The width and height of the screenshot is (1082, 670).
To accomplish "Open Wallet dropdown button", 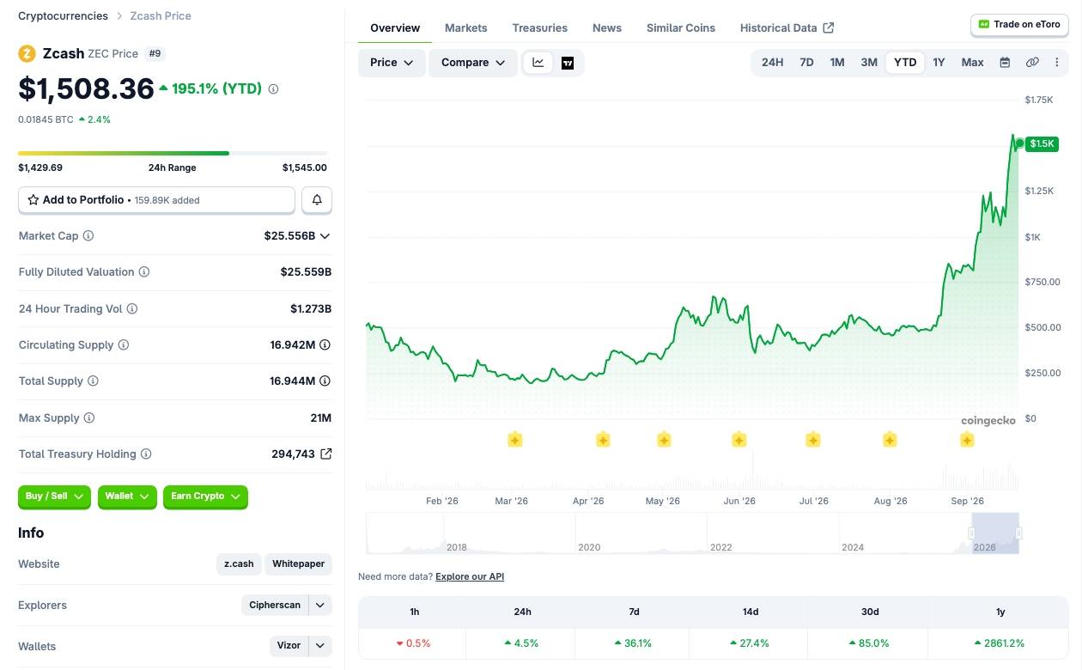I will 127,496.
